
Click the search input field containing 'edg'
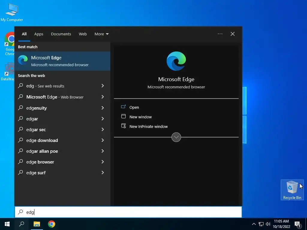128,212
